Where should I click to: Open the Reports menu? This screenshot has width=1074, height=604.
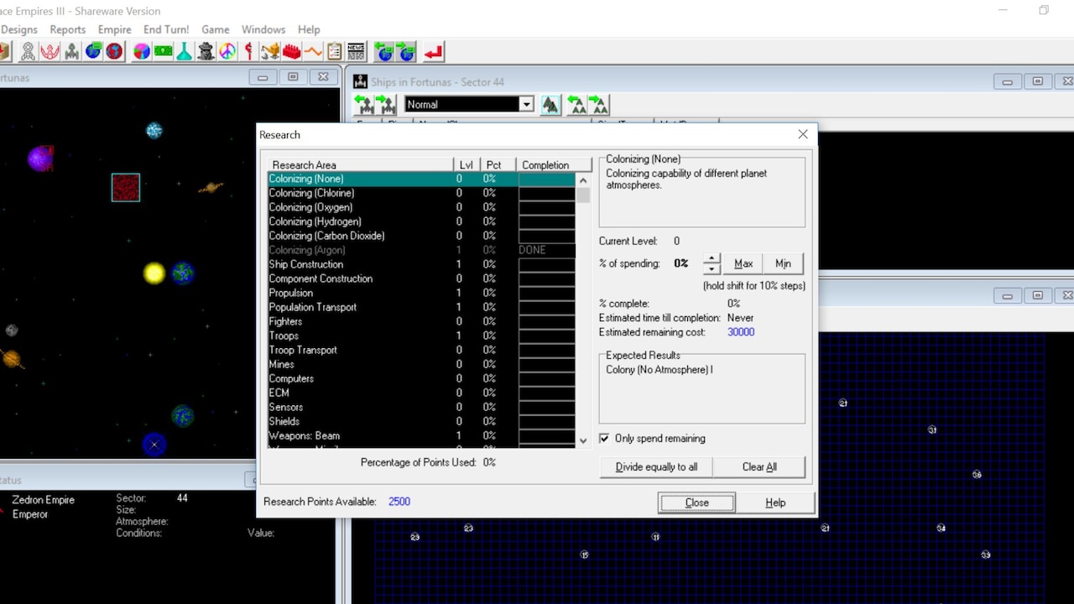[x=67, y=29]
